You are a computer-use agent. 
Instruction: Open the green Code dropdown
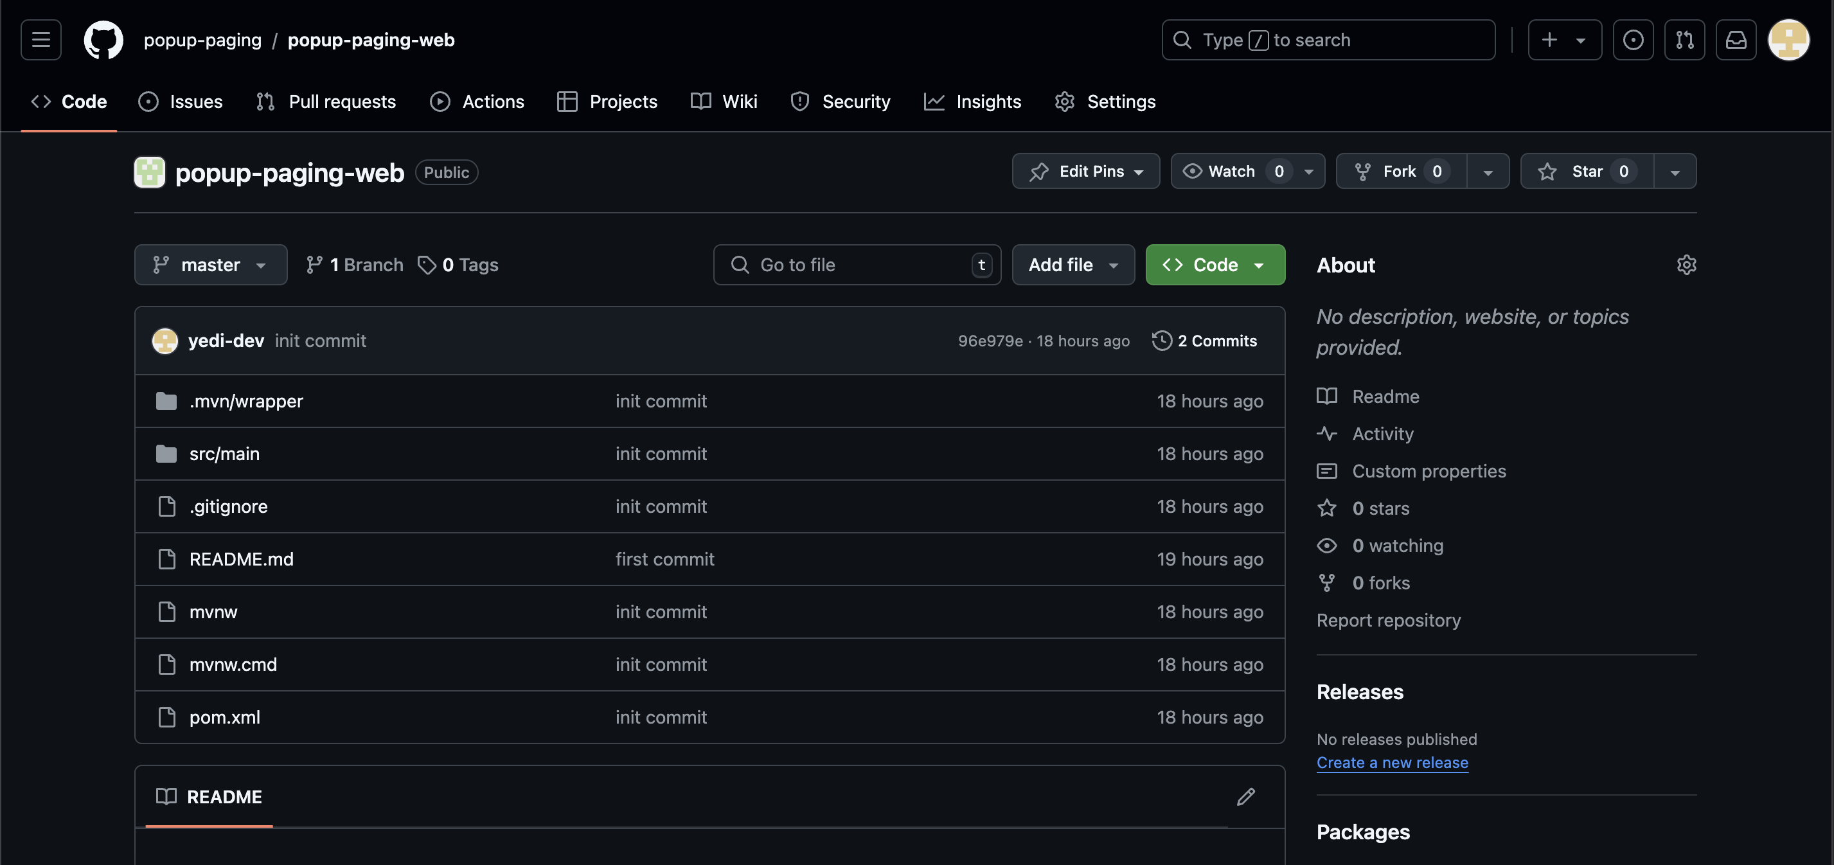coord(1215,265)
